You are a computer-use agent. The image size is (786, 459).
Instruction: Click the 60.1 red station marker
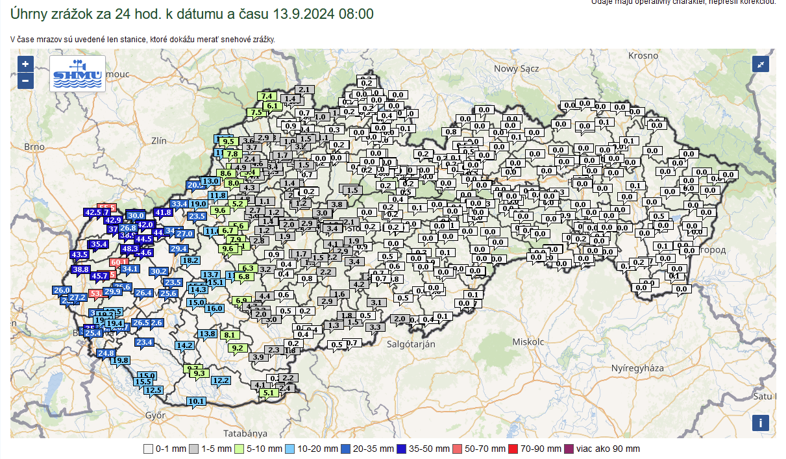point(119,262)
